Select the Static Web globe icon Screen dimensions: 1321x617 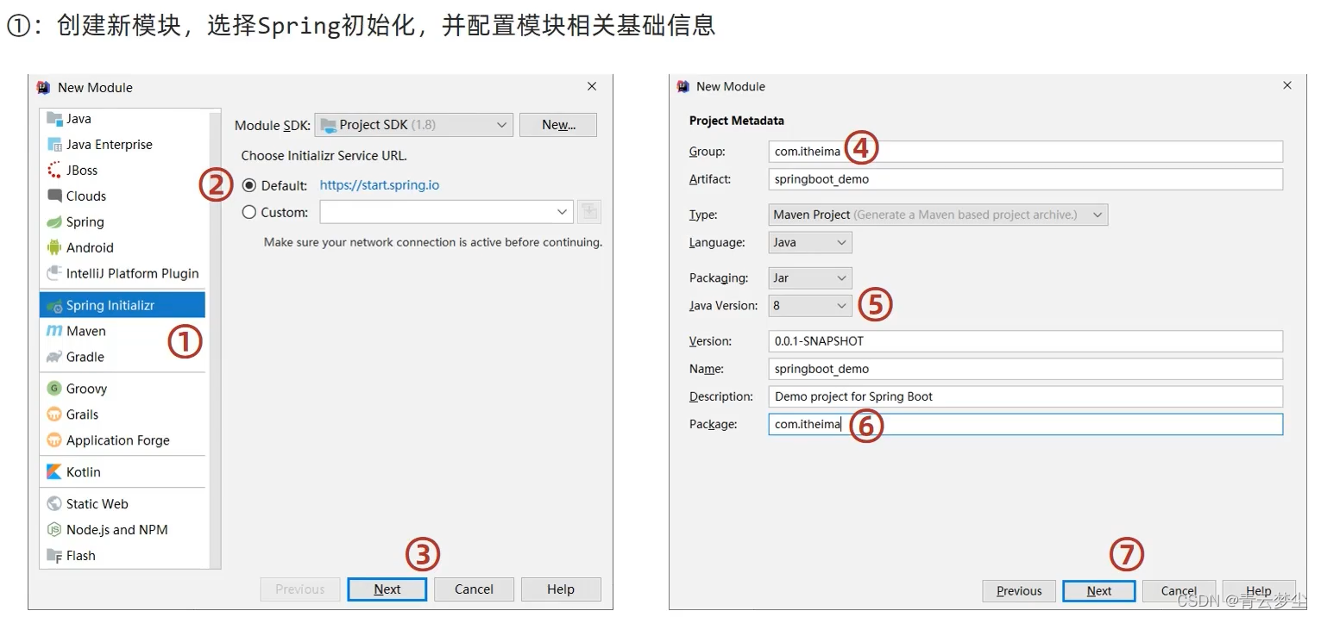click(54, 504)
